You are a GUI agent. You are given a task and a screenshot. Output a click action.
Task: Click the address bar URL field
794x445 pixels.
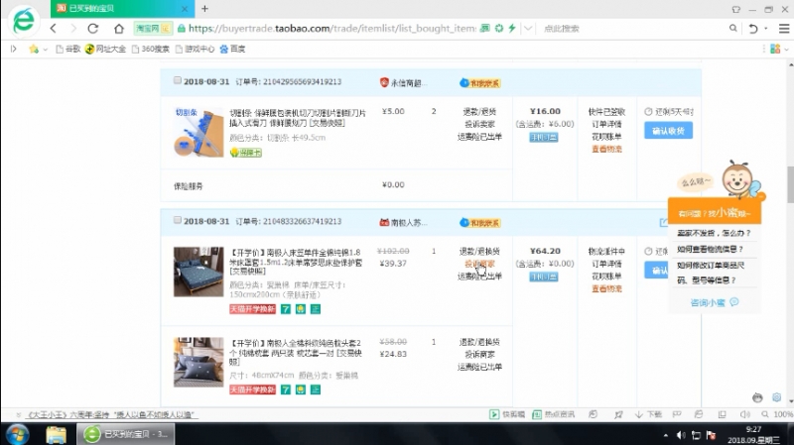[x=331, y=29]
